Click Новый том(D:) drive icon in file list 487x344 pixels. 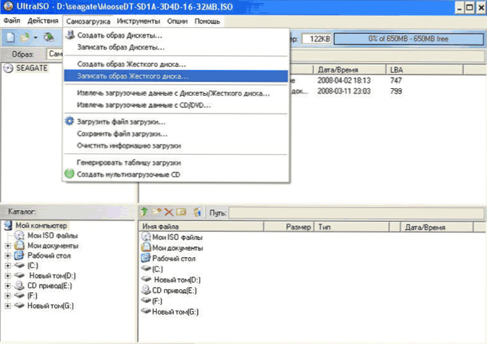tap(146, 279)
